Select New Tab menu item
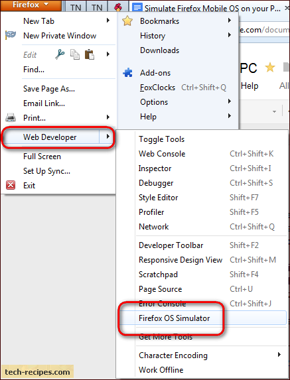Viewport: 290px width, 380px height. (x=58, y=21)
